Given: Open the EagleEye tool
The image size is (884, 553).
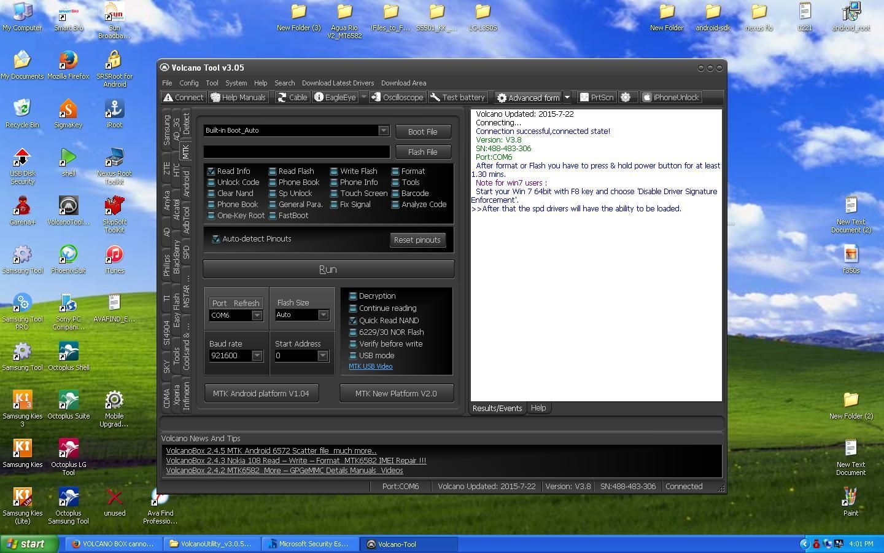Looking at the screenshot, I should coord(335,97).
